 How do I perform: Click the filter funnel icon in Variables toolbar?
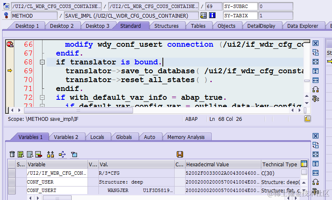click(x=74, y=155)
